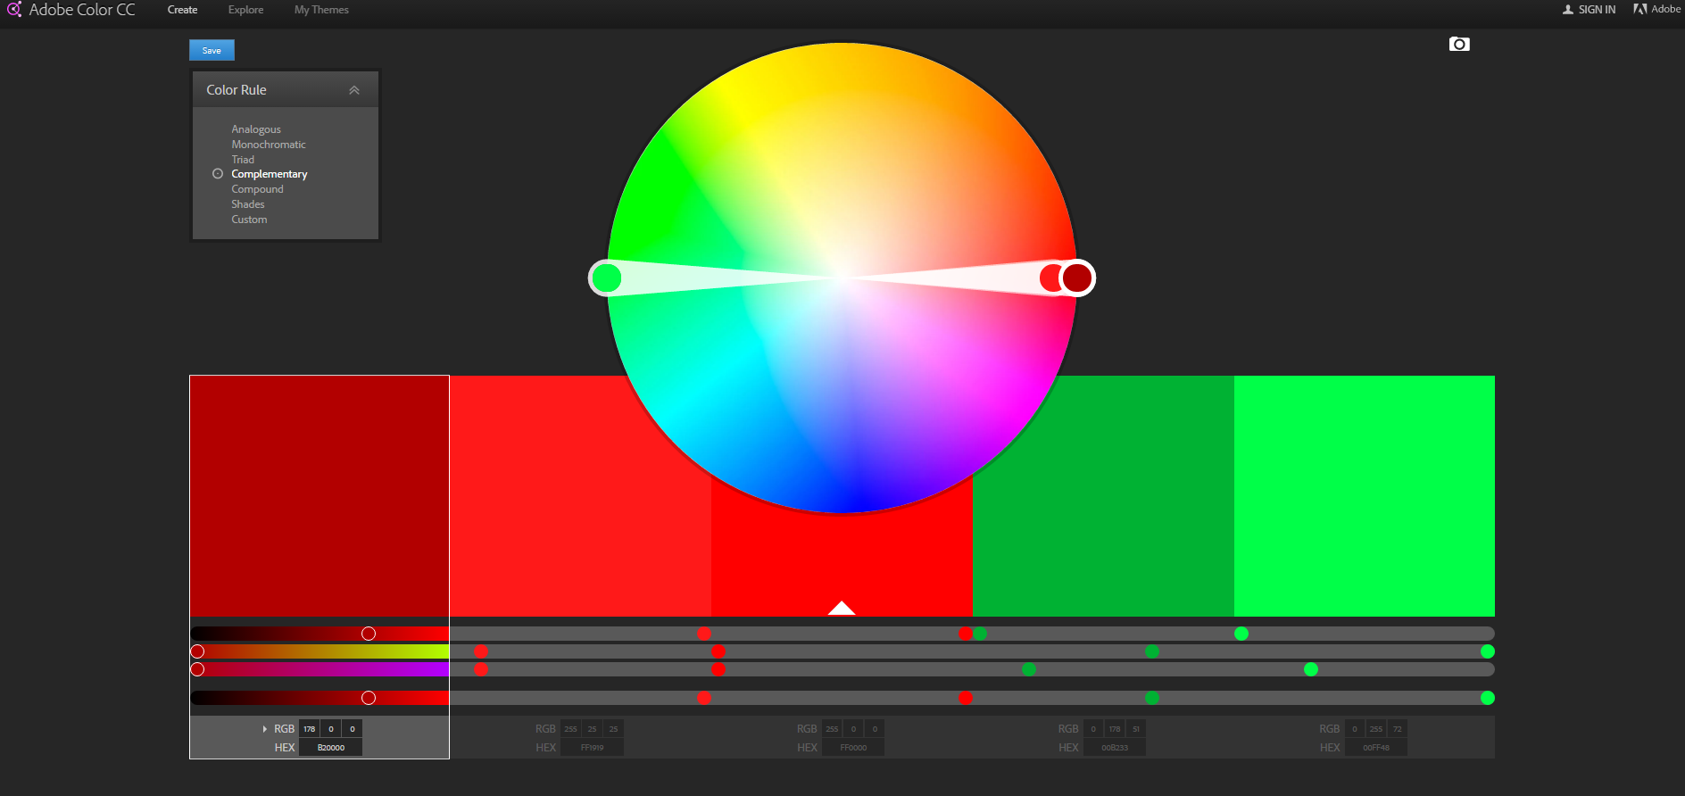
Task: Choose the Triad color rule
Action: [x=243, y=160]
